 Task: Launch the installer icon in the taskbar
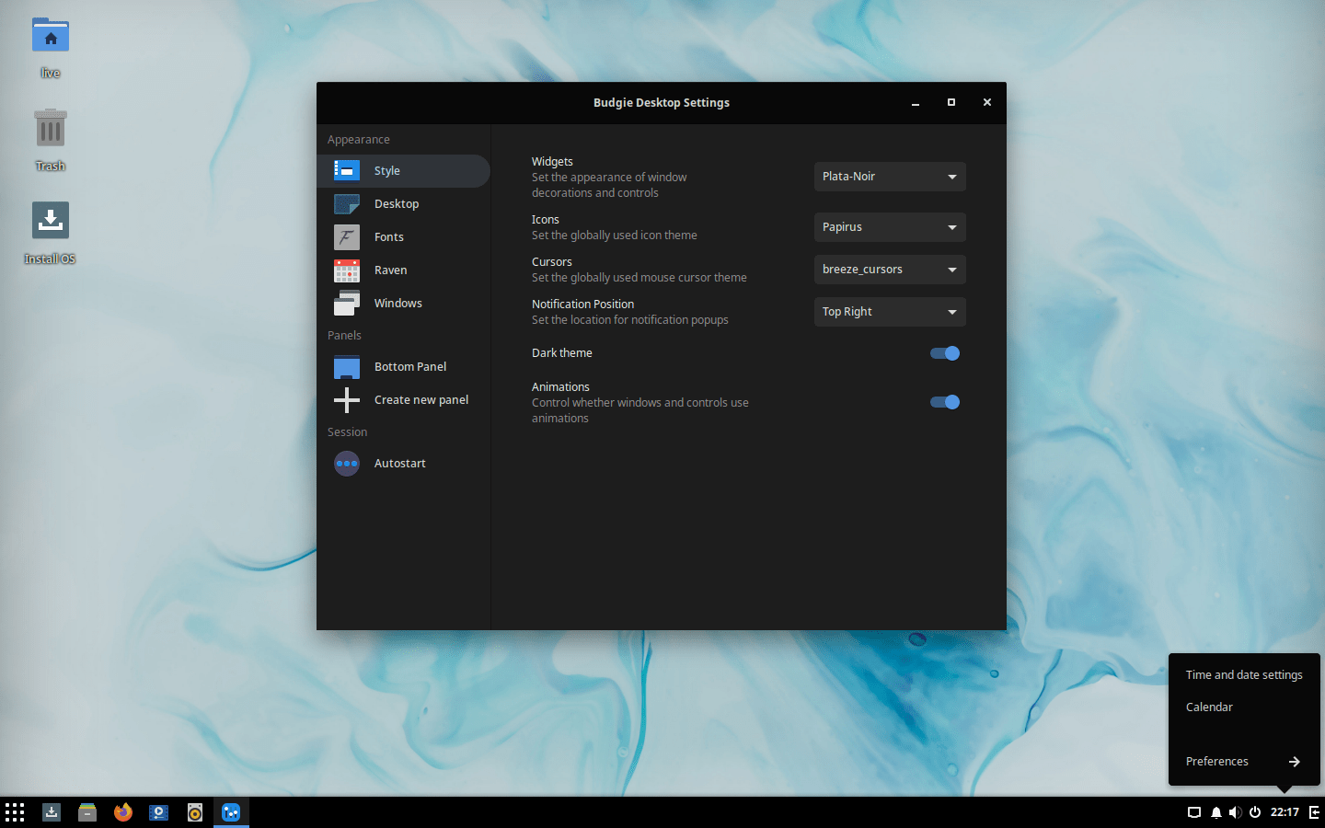(x=52, y=812)
